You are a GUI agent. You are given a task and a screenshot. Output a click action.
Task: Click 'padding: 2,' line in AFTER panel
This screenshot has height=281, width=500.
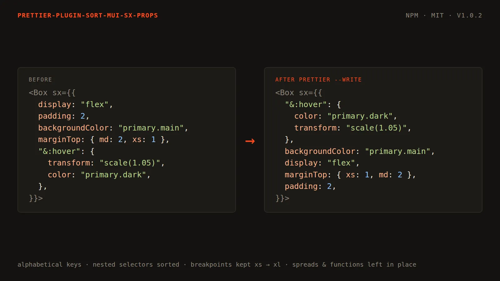click(x=310, y=186)
